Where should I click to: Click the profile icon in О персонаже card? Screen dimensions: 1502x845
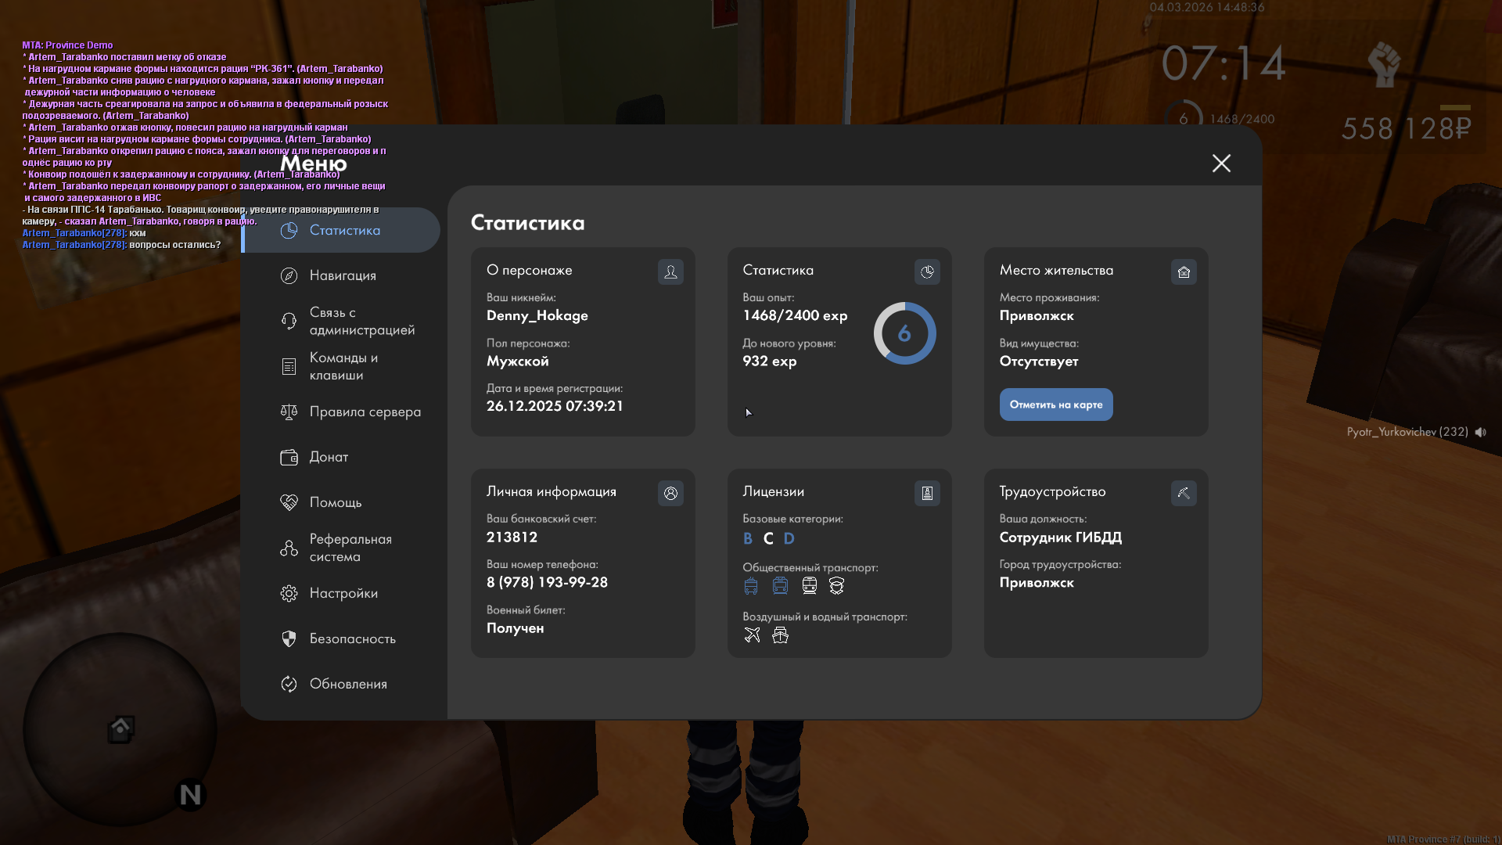click(670, 271)
